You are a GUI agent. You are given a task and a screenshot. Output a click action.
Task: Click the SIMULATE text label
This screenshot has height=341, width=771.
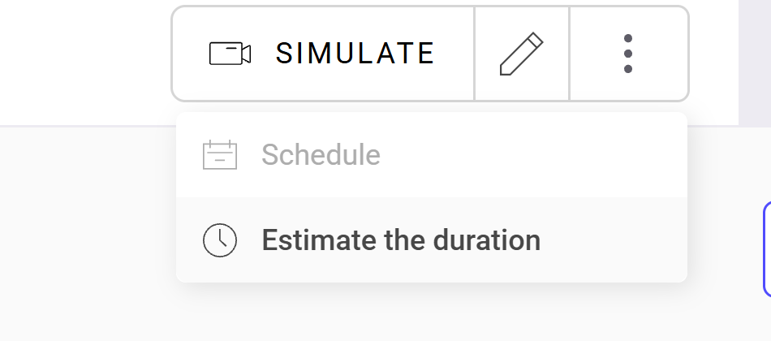(355, 54)
